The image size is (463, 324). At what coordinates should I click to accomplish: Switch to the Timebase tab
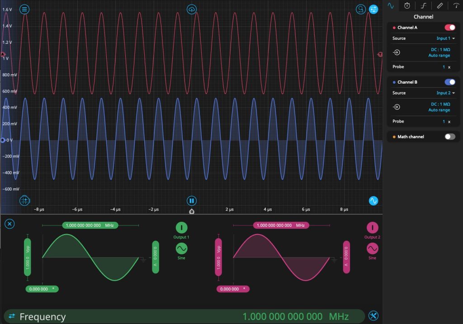tap(407, 6)
